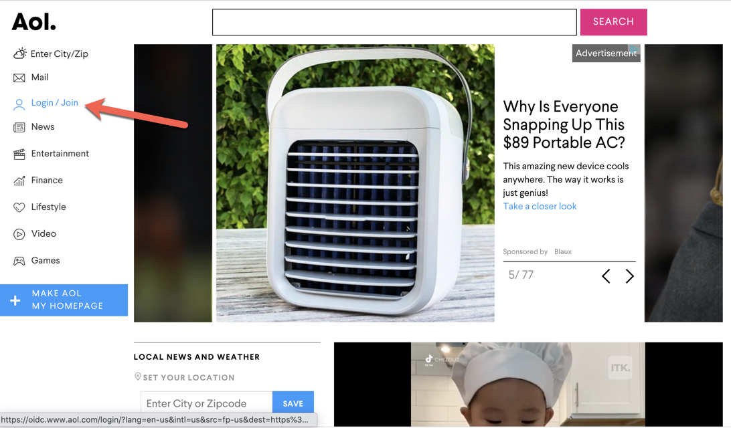Focus the top search input field
Viewport: 731px width, 428px height.
click(x=394, y=22)
